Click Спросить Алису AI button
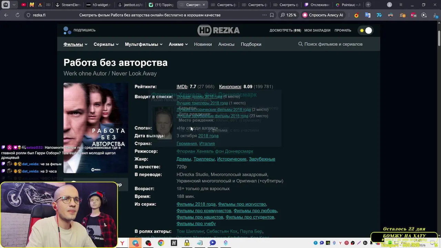Image resolution: width=441 pixels, height=248 pixels. (323, 15)
